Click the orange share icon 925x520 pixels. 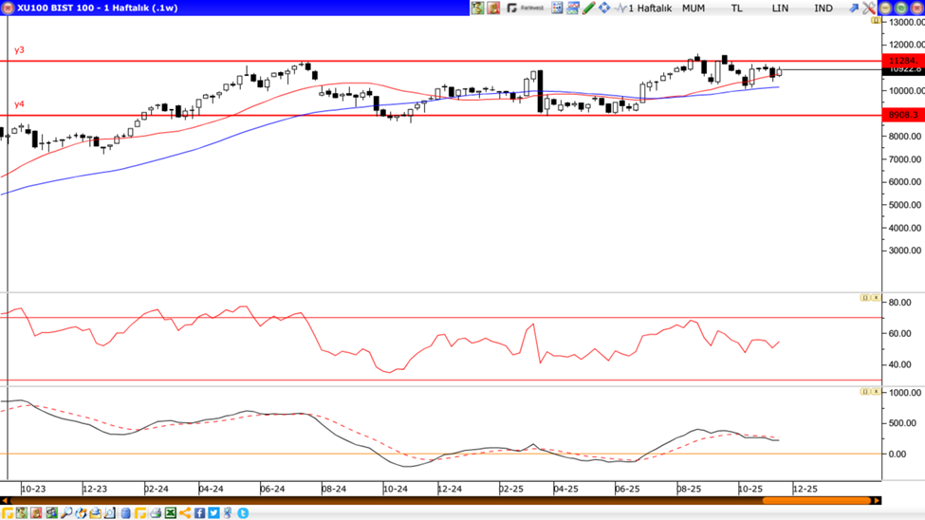coord(185,513)
